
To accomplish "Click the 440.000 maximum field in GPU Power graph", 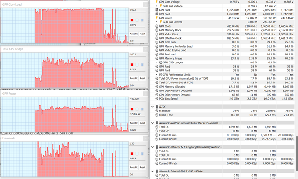I will pyautogui.click(x=138, y=99).
